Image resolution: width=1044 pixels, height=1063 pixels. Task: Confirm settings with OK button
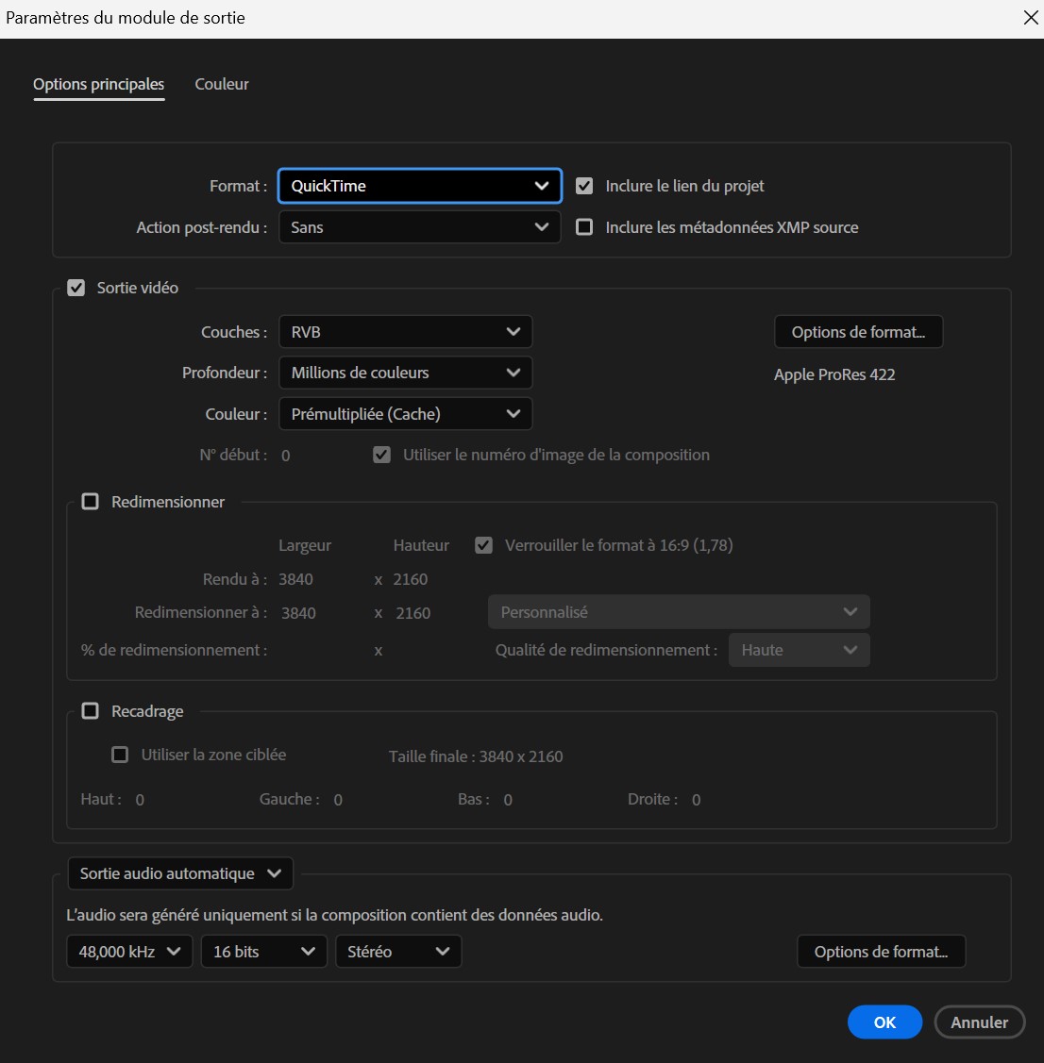coord(884,1022)
